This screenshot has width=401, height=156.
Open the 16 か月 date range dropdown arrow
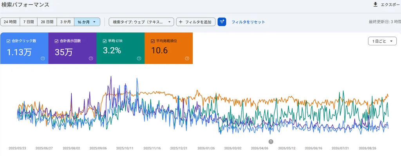click(94, 22)
